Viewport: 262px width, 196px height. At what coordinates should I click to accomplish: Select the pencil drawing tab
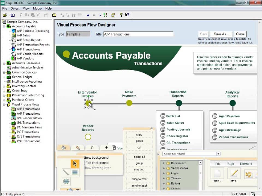tap(78, 148)
